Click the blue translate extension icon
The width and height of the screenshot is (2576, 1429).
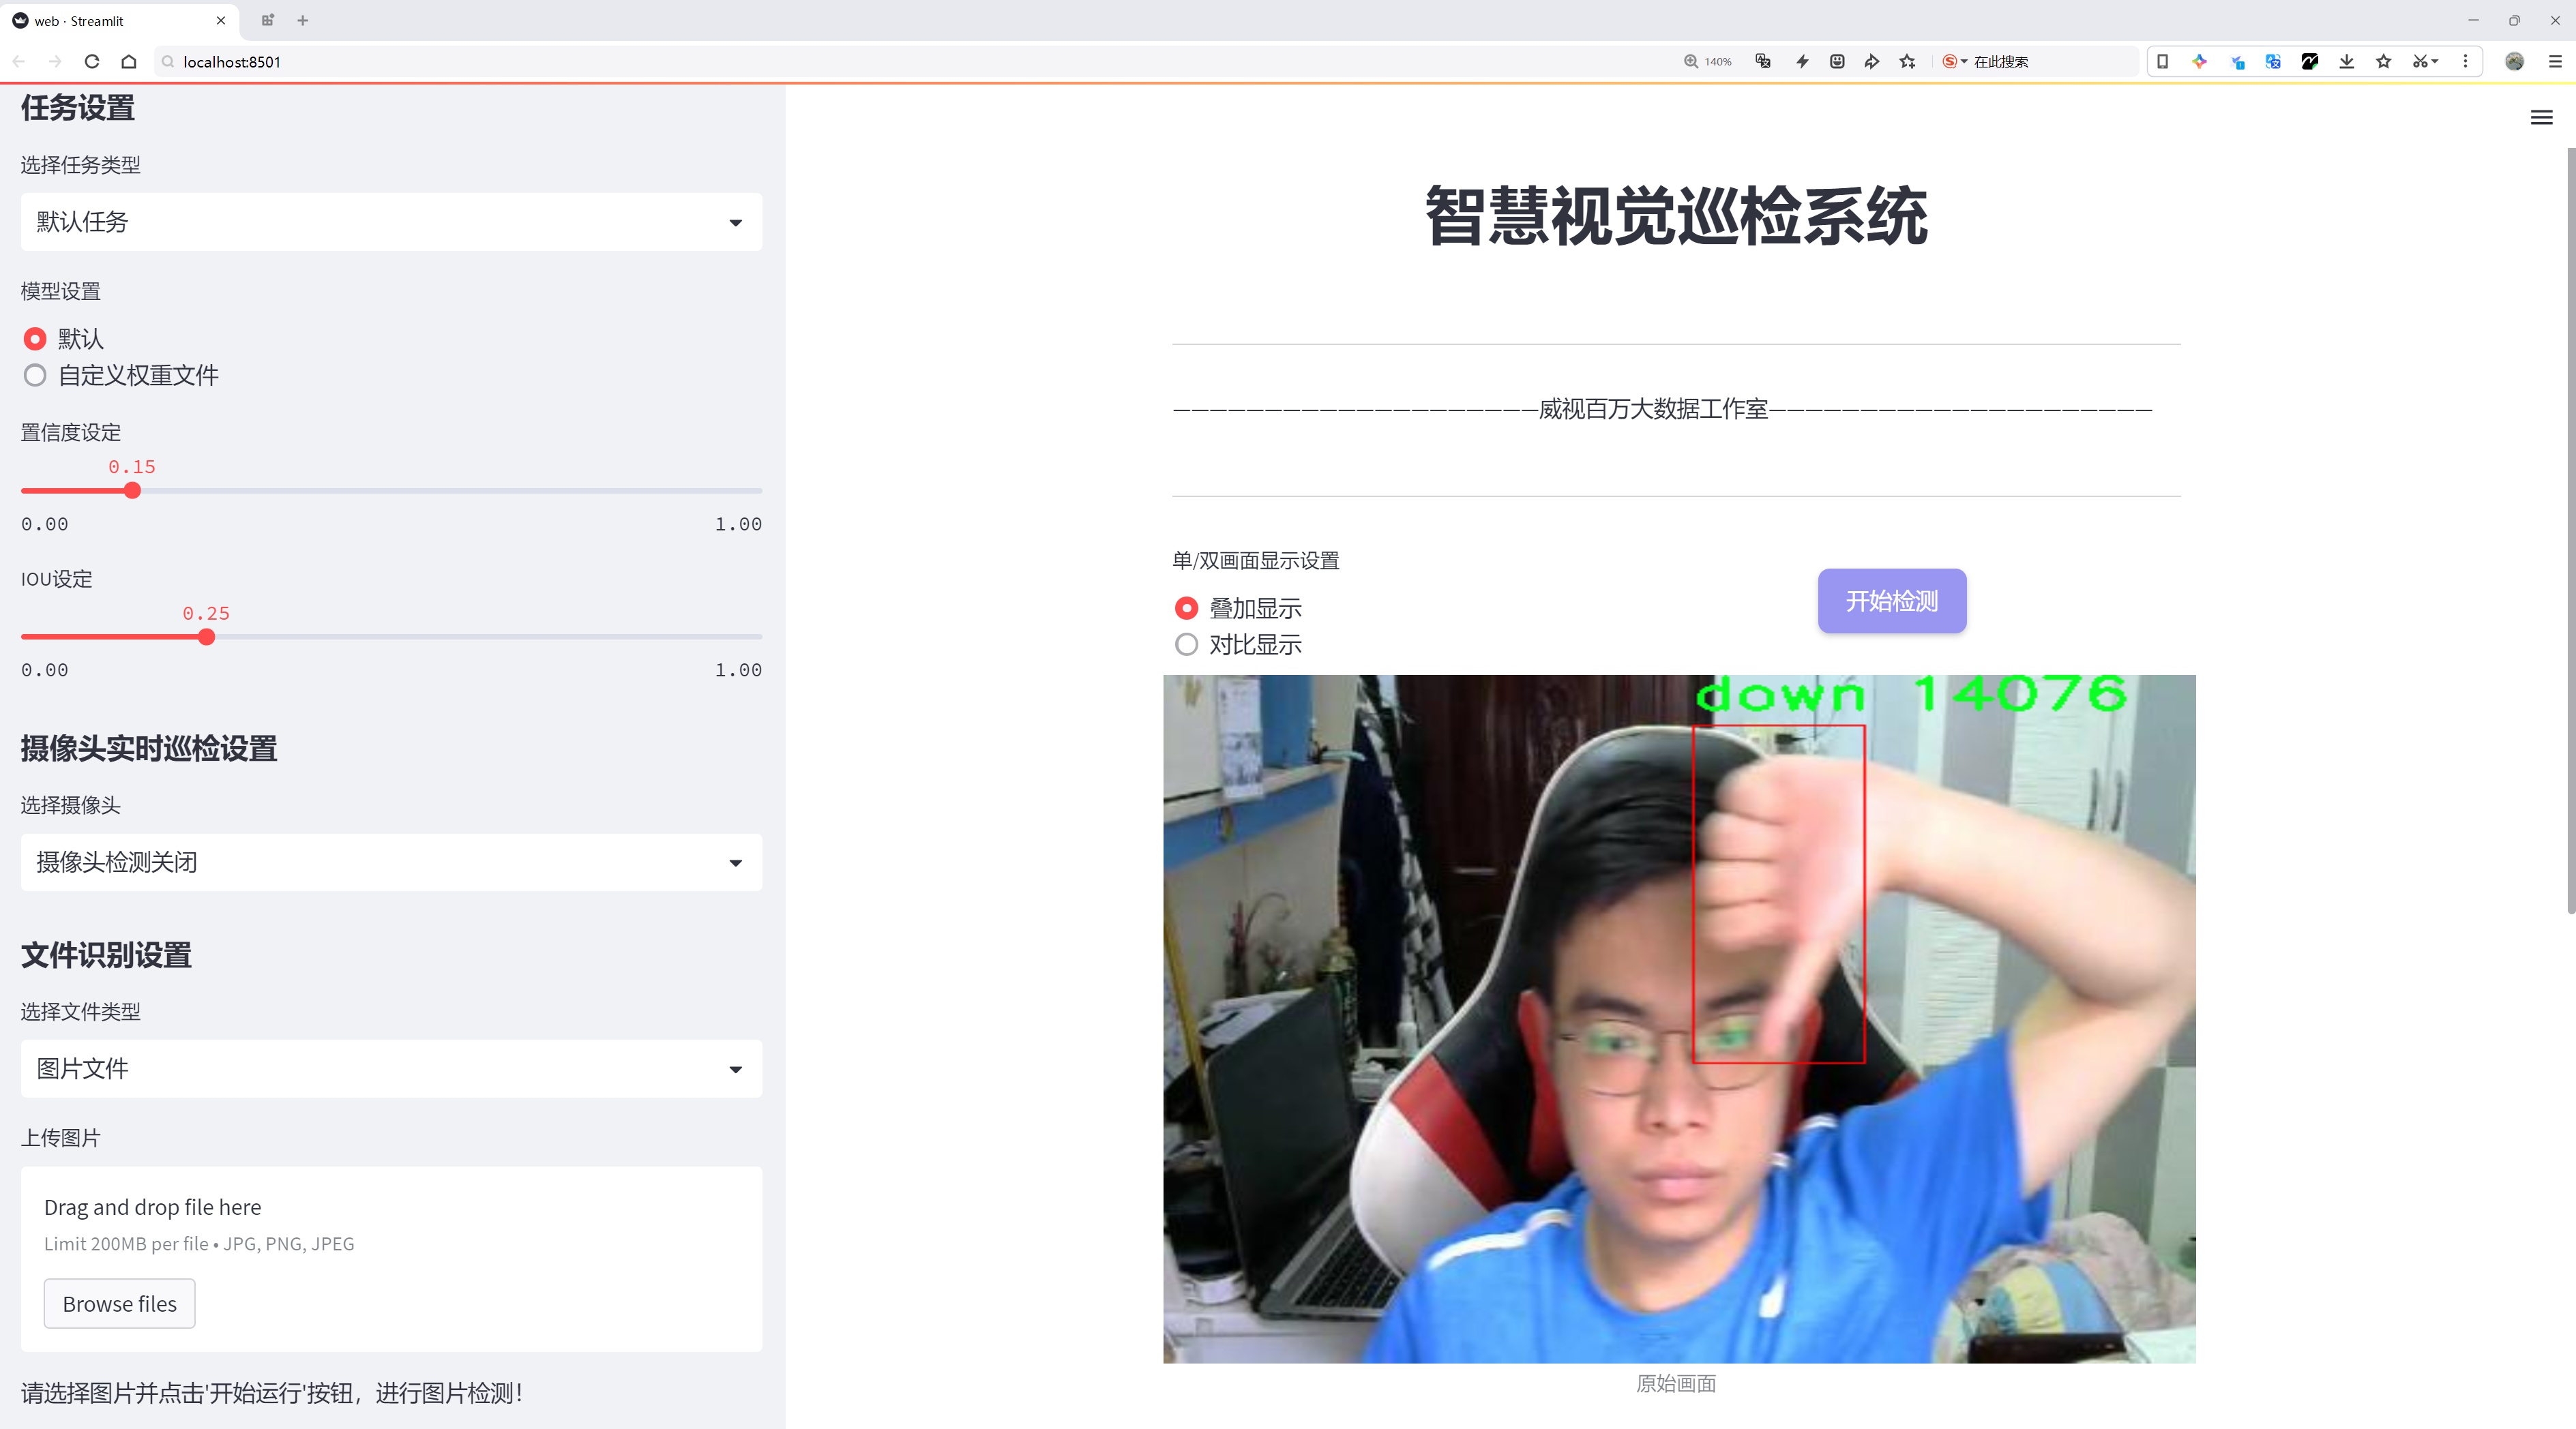tap(2273, 62)
